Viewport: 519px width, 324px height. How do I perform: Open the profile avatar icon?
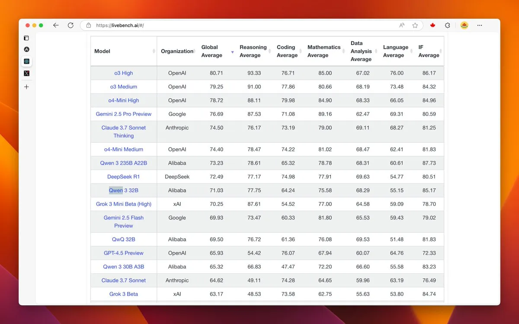point(464,26)
